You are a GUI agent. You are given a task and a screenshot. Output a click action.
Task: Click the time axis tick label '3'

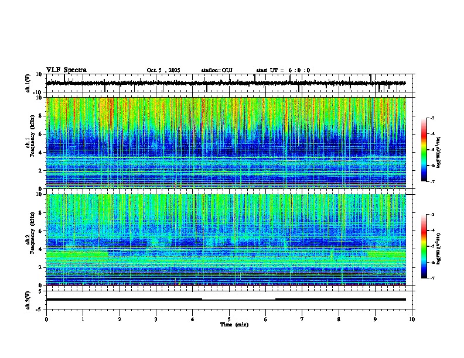point(156,319)
